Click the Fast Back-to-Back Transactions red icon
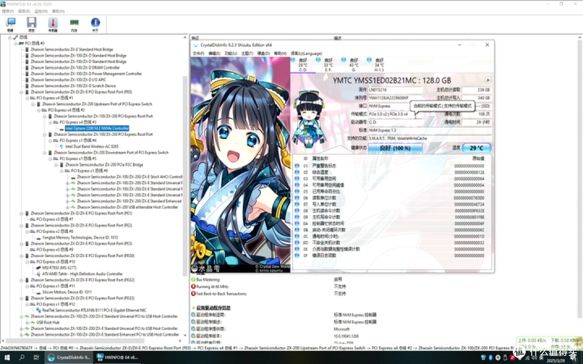Screen dimensions: 583x364 pyautogui.click(x=193, y=293)
